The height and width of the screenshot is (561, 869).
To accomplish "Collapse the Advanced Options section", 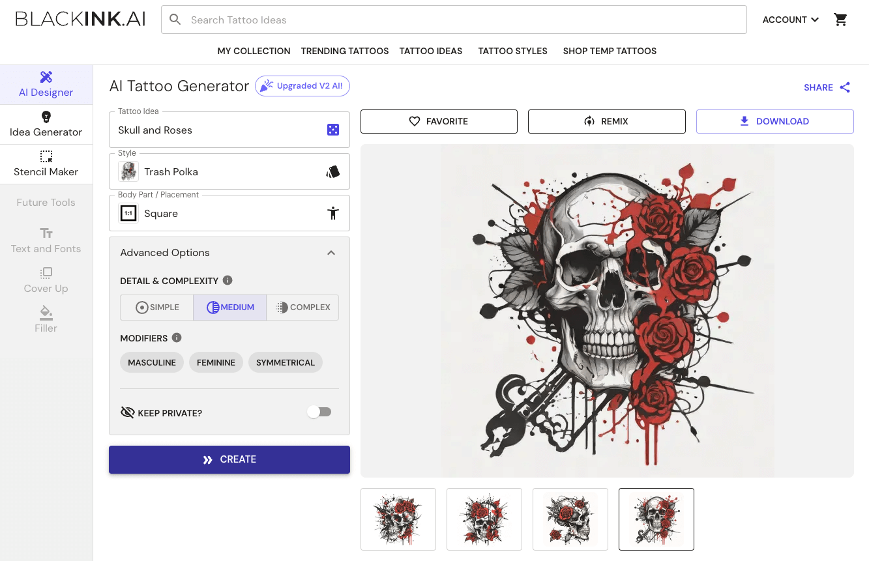I will 331,252.
